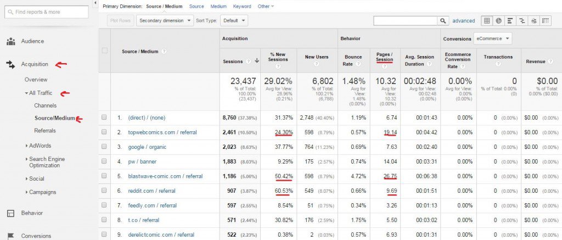Open Acquisition Overview report
This screenshot has height=240, width=562.
tap(36, 80)
